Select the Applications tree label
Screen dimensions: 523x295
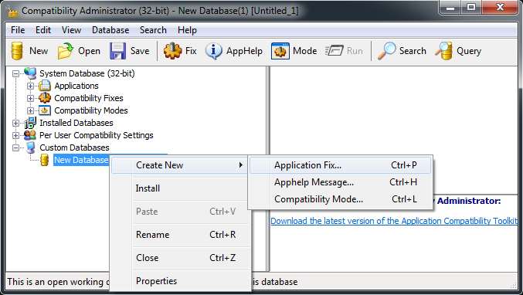(76, 86)
